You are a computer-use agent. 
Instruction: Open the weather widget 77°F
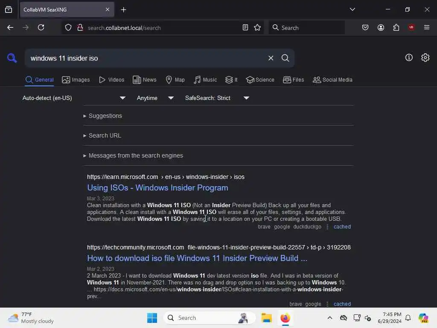pyautogui.click(x=31, y=318)
